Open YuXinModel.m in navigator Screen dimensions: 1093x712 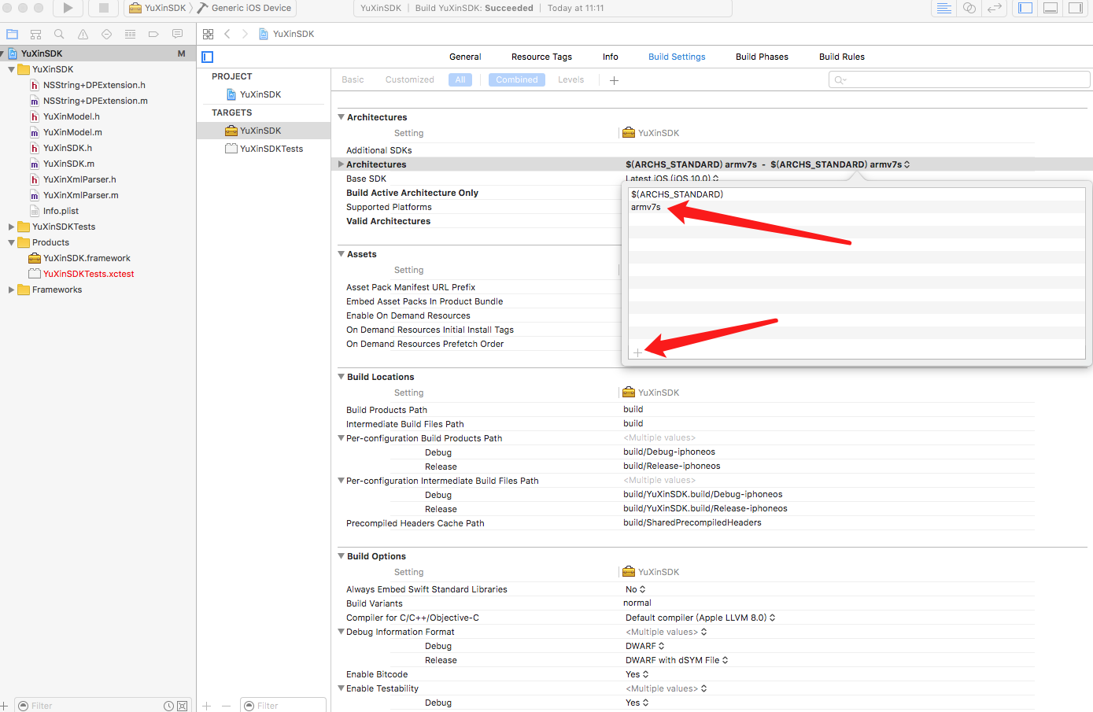point(72,132)
